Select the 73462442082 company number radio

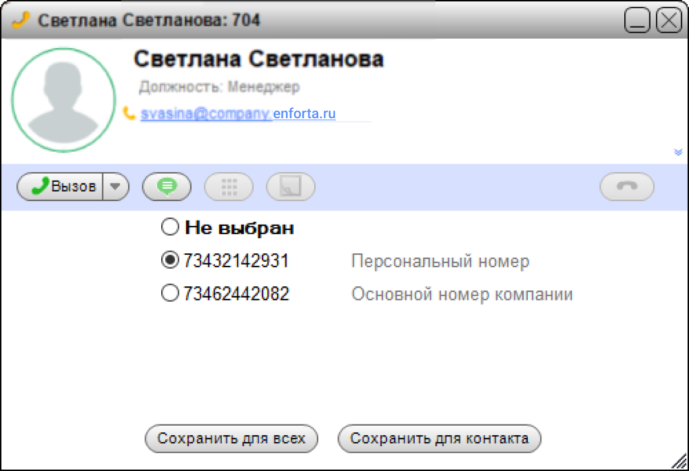point(170,293)
